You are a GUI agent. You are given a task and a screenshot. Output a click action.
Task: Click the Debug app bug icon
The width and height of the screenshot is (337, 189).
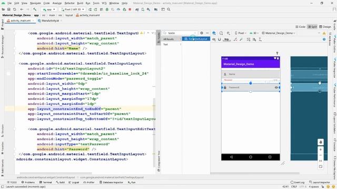[x=107, y=9]
